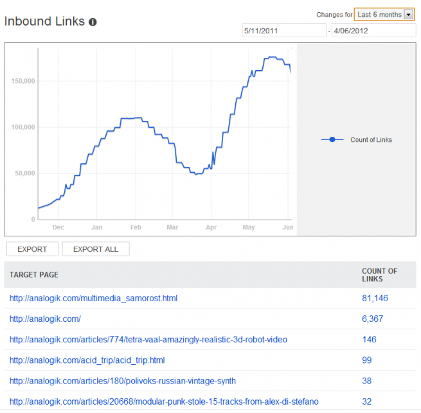Open the tetra-vaal robot video article link
421x413 pixels.
point(148,340)
